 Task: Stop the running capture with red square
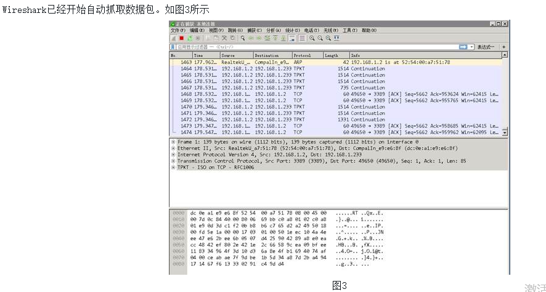181,38
